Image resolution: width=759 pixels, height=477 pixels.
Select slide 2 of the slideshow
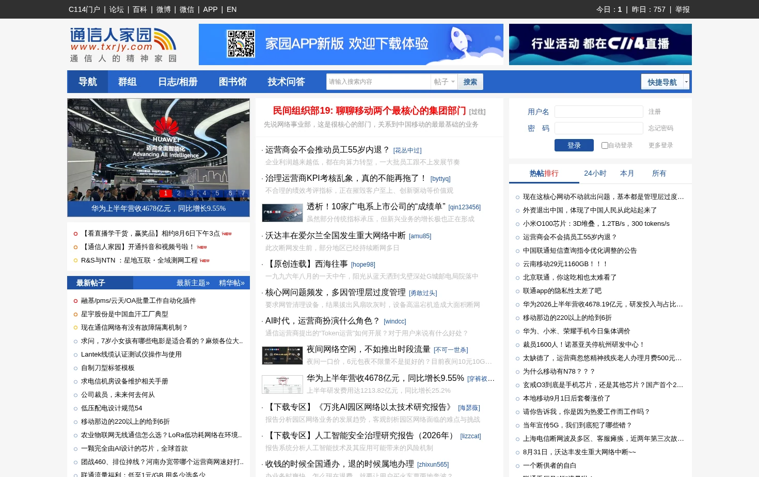179,193
